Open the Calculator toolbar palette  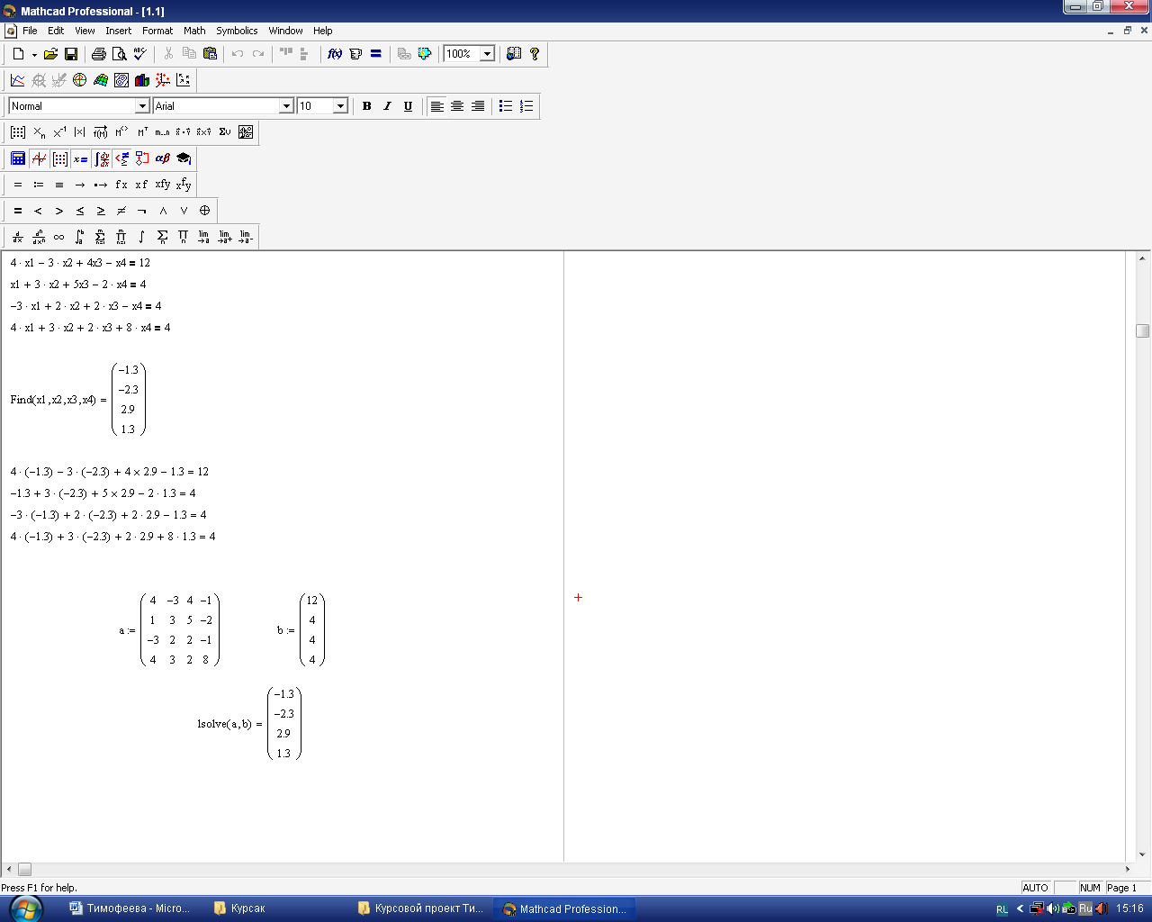(x=17, y=159)
